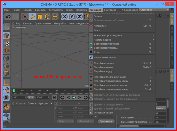Viewport: 177px width, 131px height.
Task: Activate the Move tool
Action: pyautogui.click(x=32, y=17)
